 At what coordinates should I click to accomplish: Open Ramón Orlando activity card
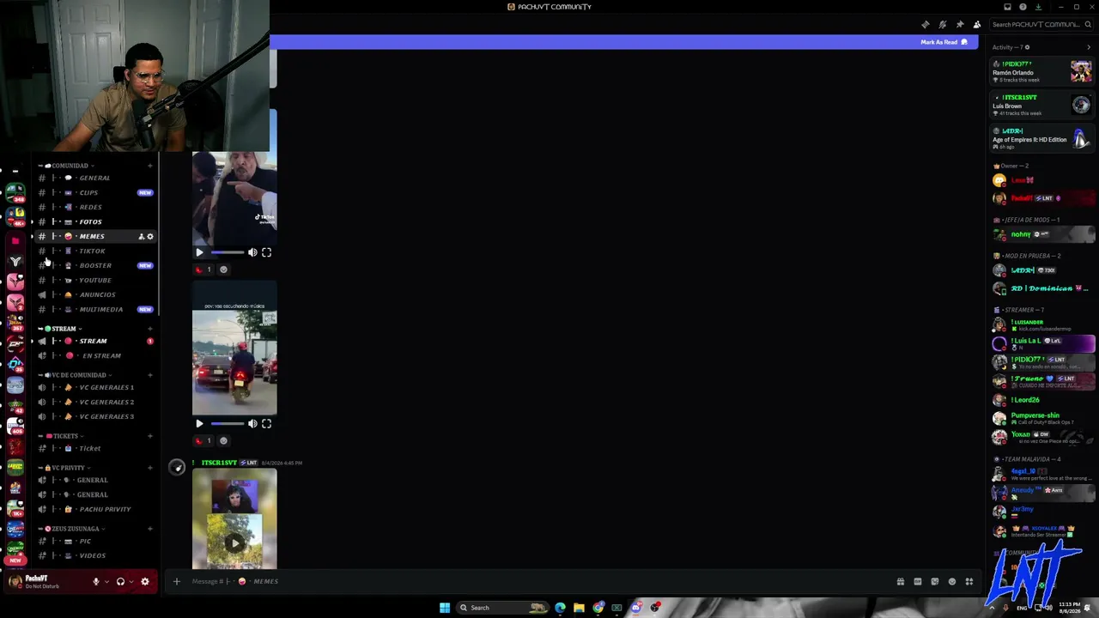click(x=1042, y=71)
